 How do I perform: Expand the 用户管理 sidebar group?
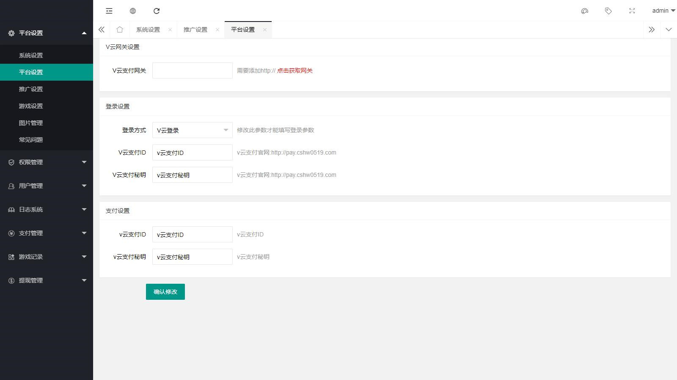pyautogui.click(x=47, y=186)
